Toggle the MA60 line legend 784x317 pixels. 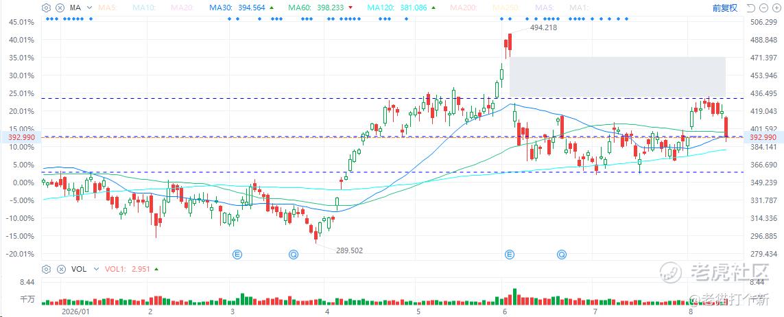tap(298, 8)
